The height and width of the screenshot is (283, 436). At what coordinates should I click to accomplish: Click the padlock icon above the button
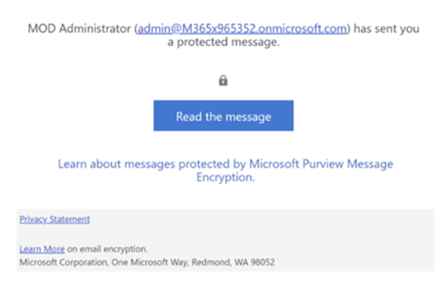(223, 80)
